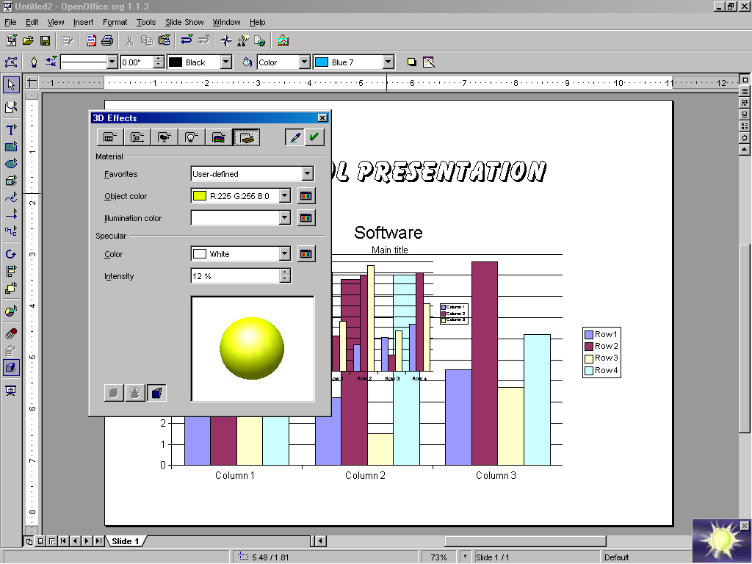
Task: Open color dialog beside Object color
Action: click(x=305, y=196)
